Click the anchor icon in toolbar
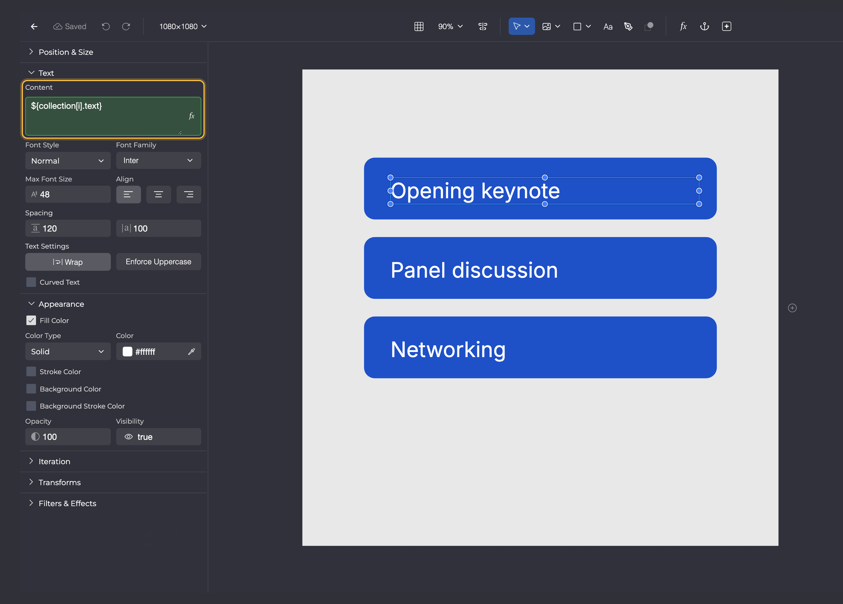Image resolution: width=843 pixels, height=604 pixels. click(704, 26)
